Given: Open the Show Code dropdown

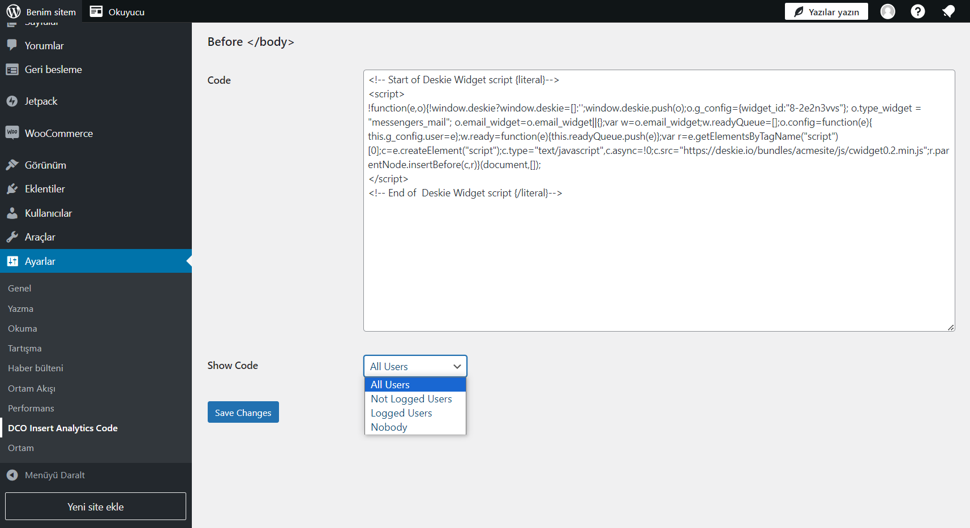Looking at the screenshot, I should pos(415,366).
